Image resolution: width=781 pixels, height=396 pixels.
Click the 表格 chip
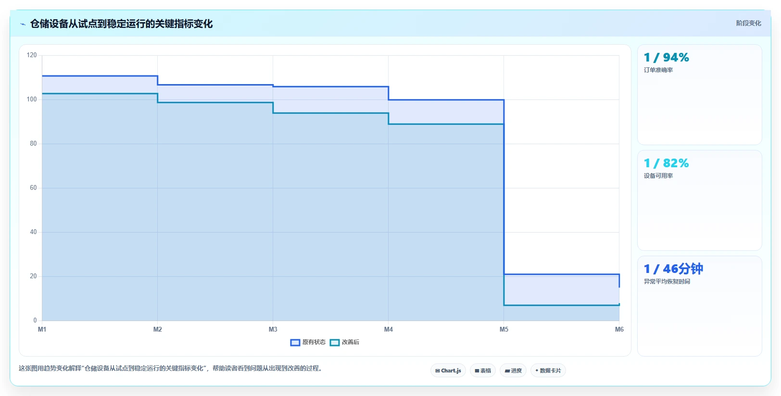483,371
